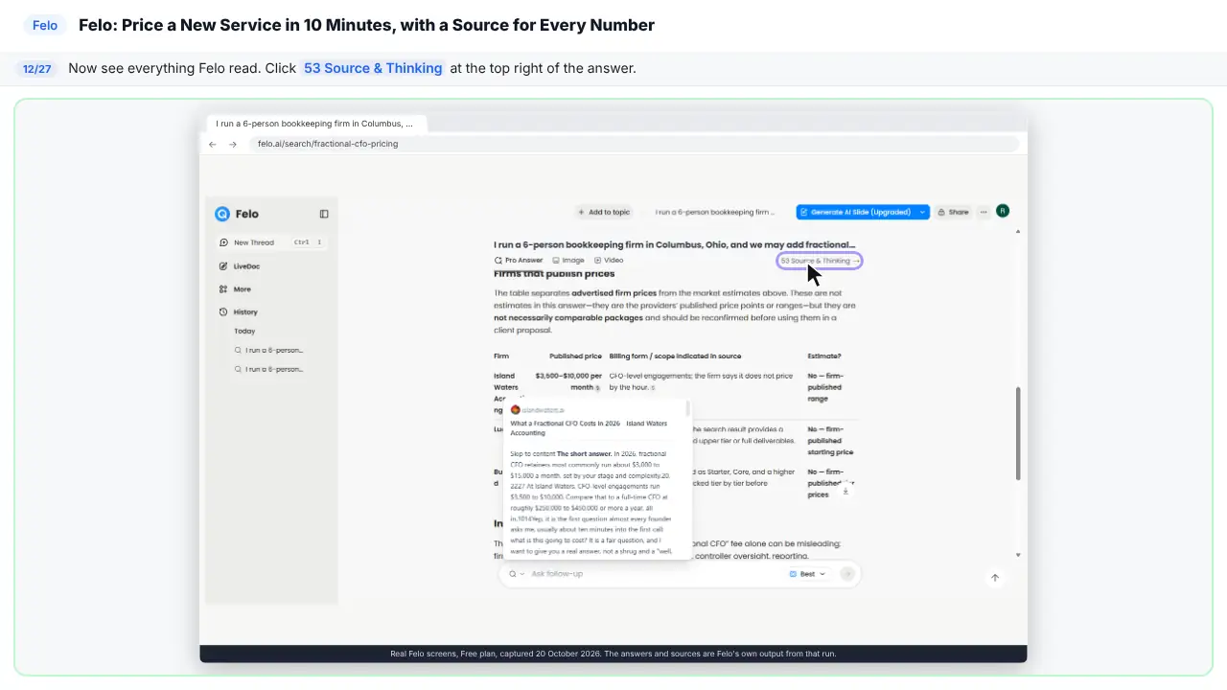Click the 'Estimate?' column header
The width and height of the screenshot is (1227, 690).
pyautogui.click(x=823, y=356)
